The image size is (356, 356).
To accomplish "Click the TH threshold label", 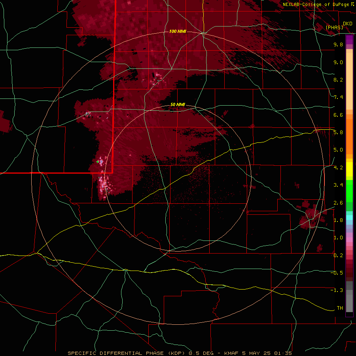I will click(340, 308).
